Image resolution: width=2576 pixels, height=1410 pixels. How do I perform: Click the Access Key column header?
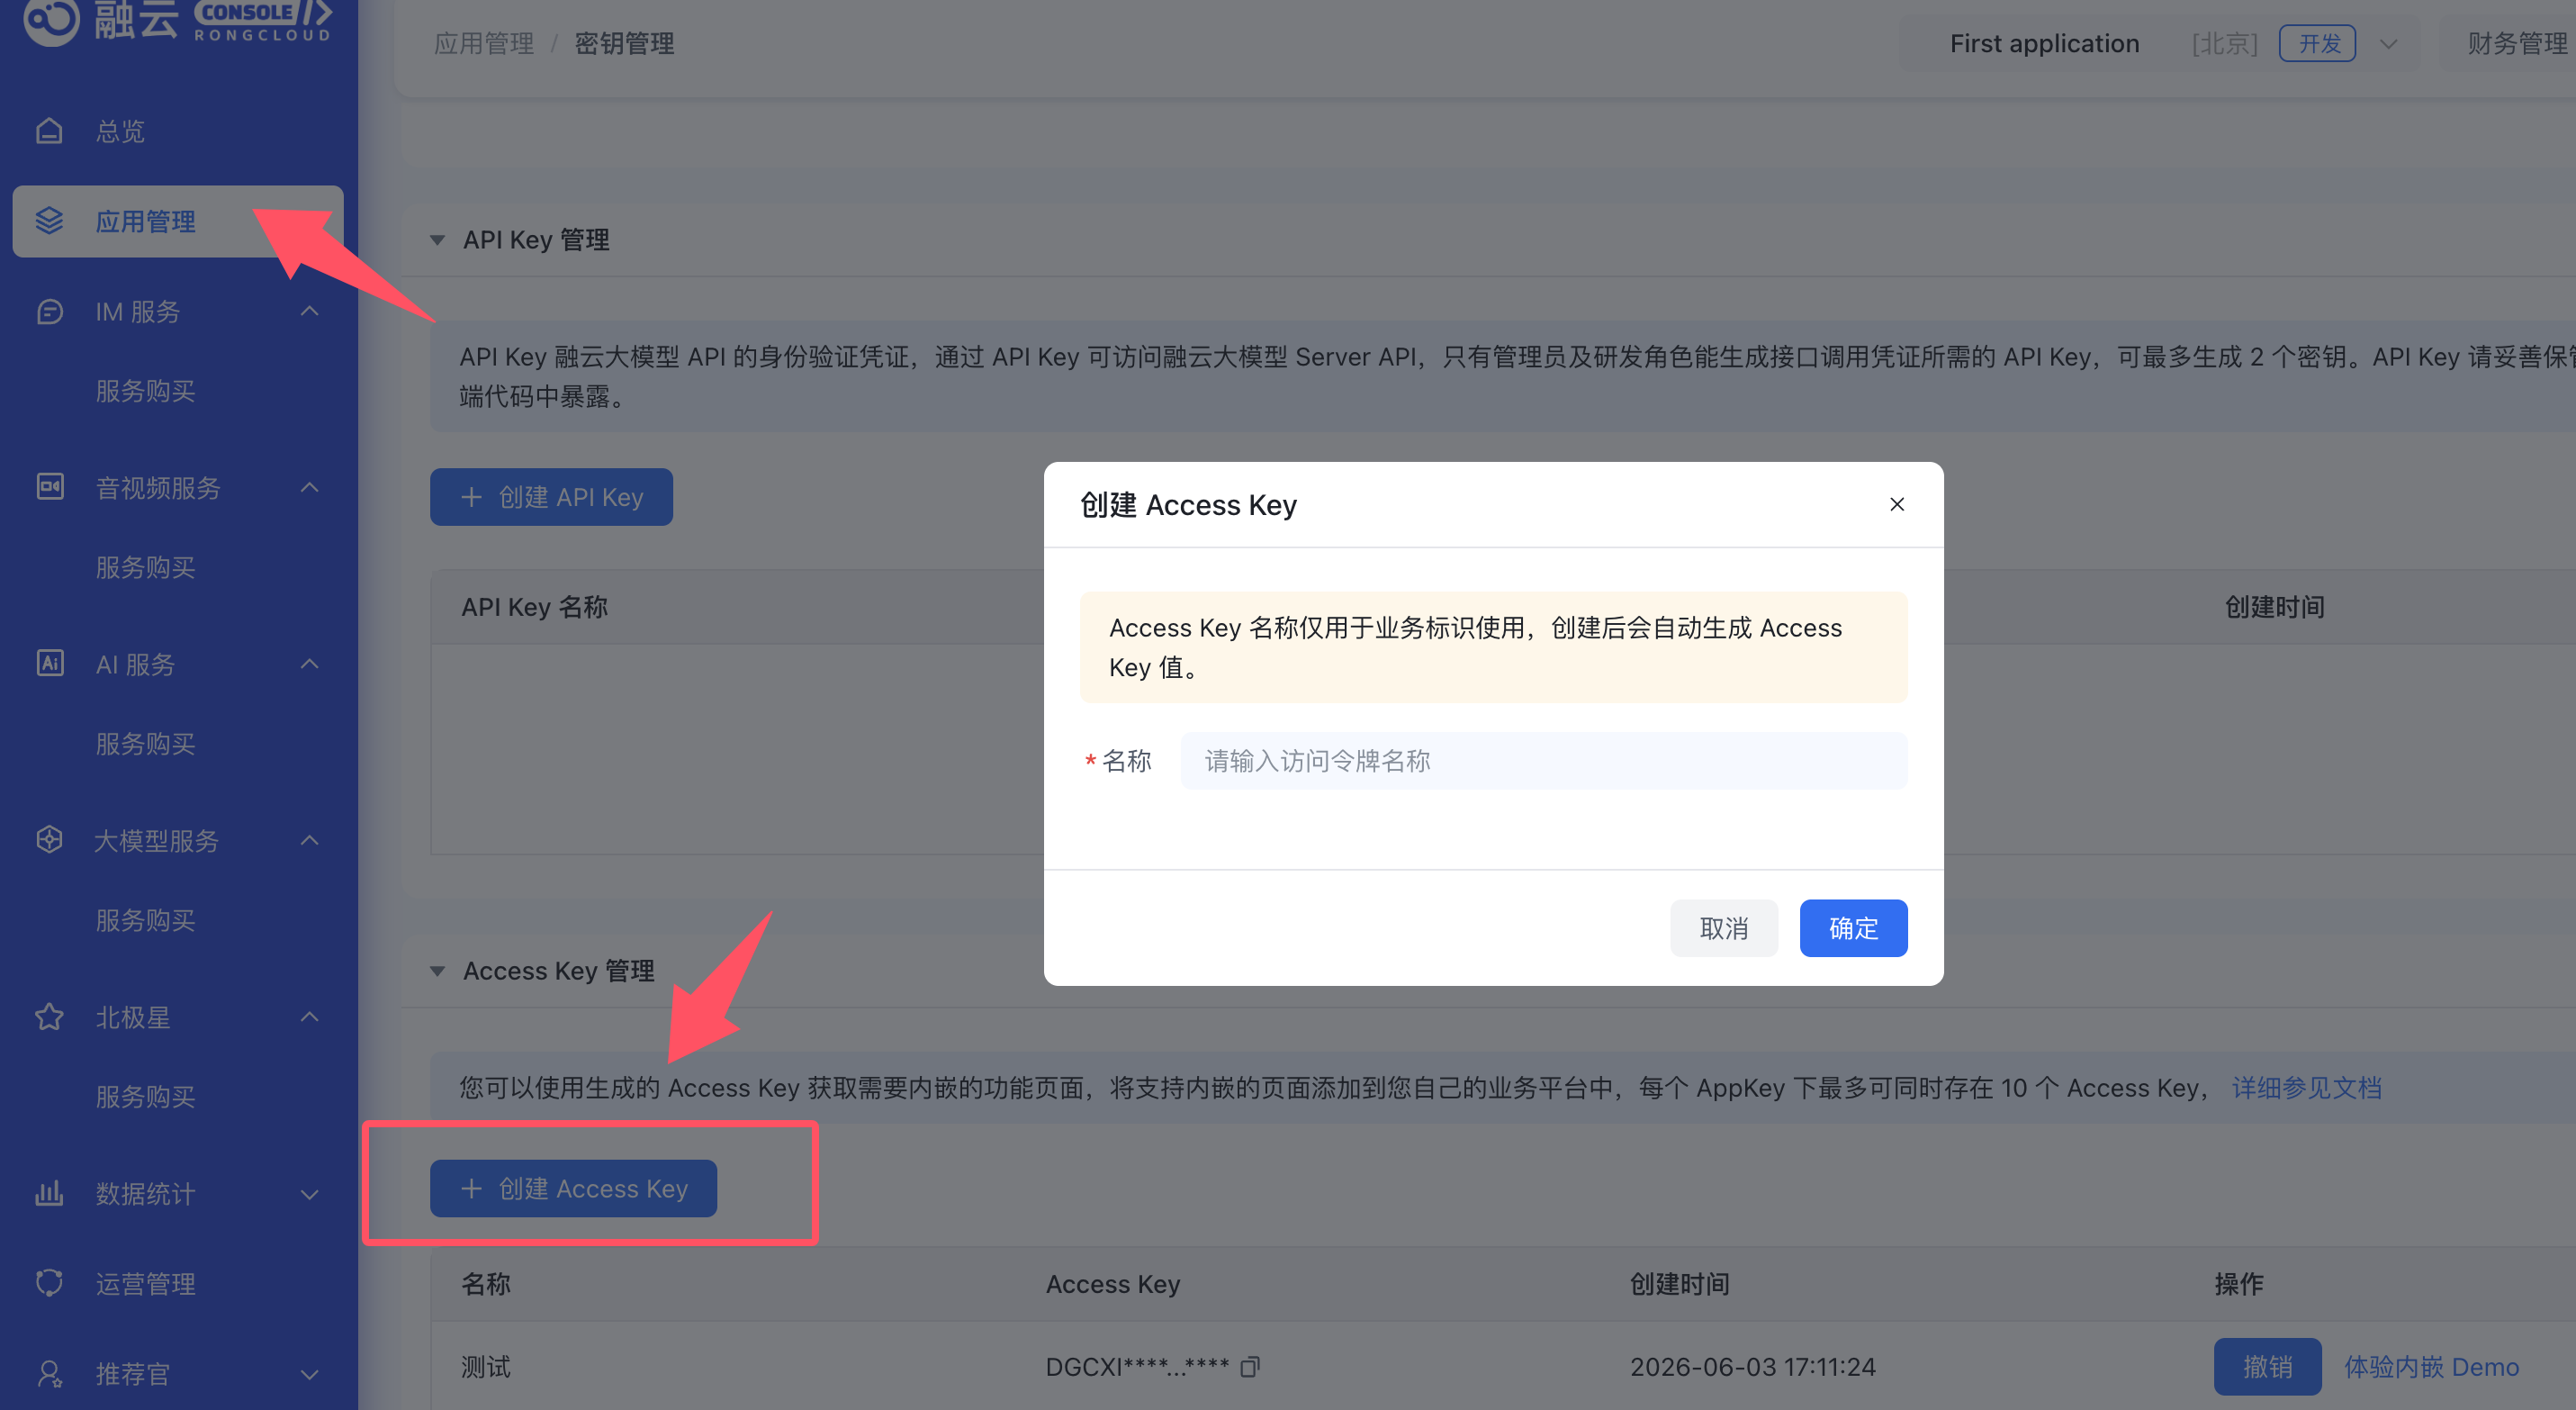1113,1284
